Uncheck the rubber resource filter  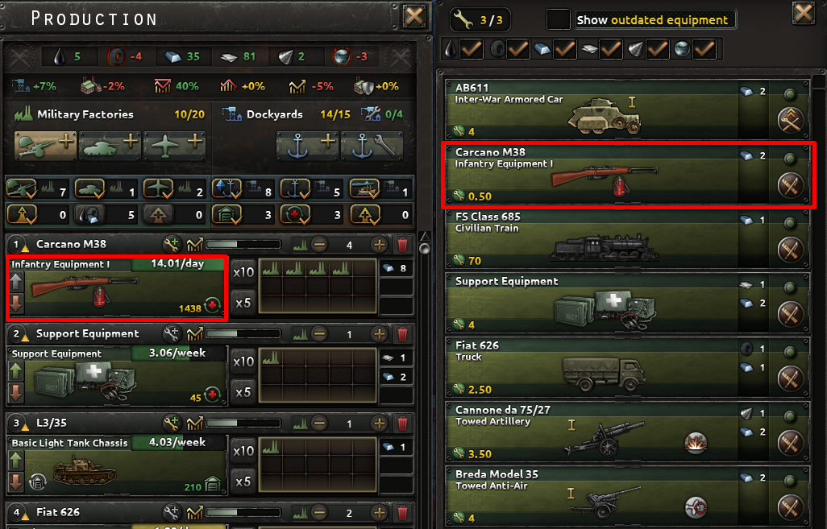tap(518, 49)
